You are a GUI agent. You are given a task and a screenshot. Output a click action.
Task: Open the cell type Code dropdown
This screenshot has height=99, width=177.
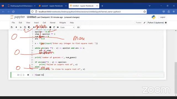(67, 27)
